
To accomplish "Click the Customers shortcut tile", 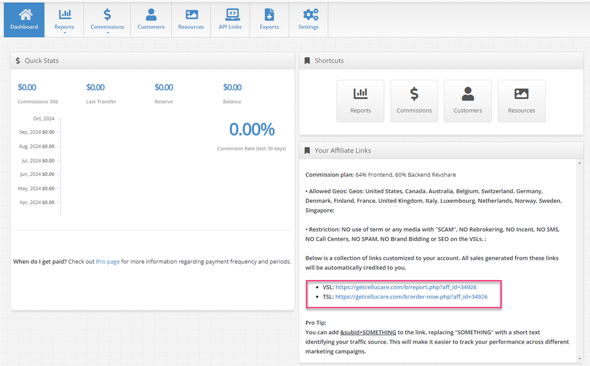I will point(467,101).
